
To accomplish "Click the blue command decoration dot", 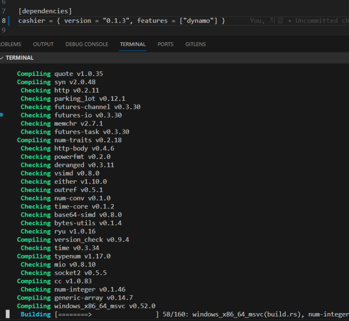I will click(x=2, y=115).
